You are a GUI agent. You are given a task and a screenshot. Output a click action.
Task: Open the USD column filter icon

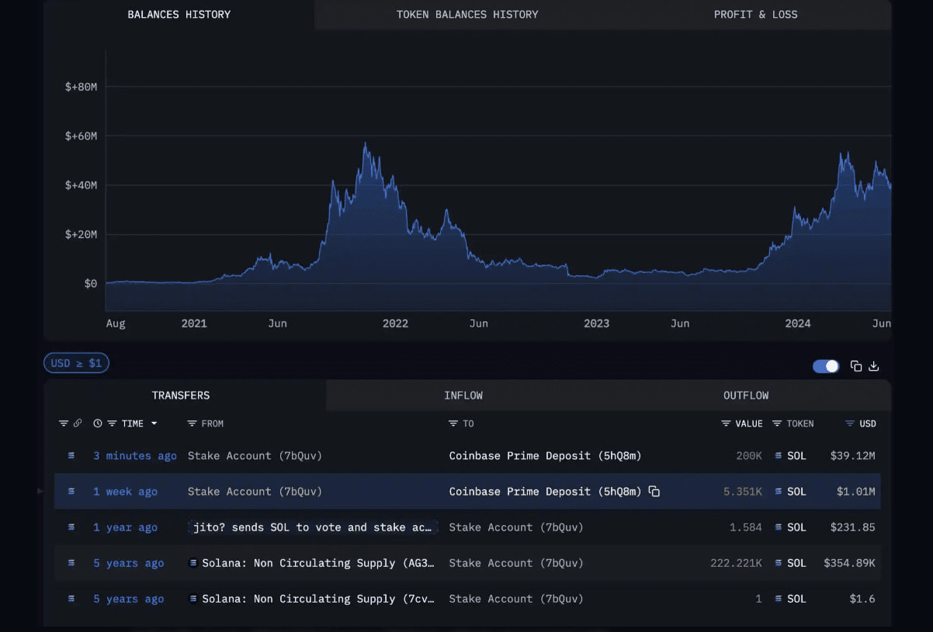coord(850,423)
